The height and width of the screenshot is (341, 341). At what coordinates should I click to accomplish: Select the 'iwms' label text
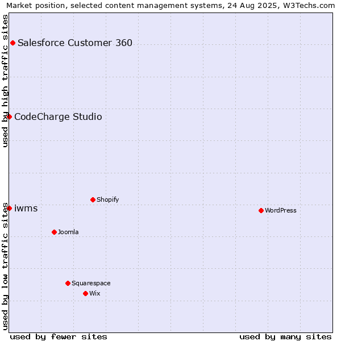coord(26,209)
